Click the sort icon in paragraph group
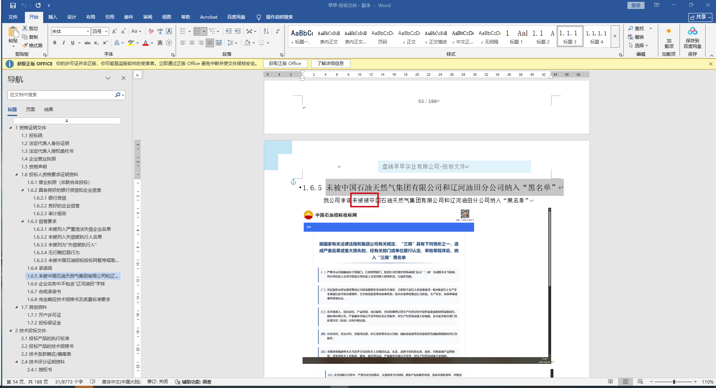The image size is (716, 388). tap(266, 31)
